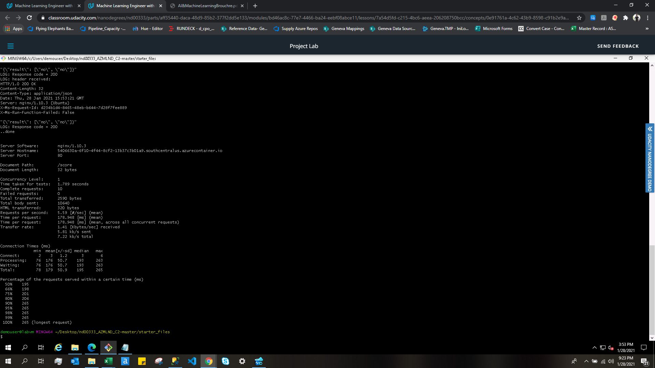Open the Chrome three-dot menu

pyautogui.click(x=647, y=18)
